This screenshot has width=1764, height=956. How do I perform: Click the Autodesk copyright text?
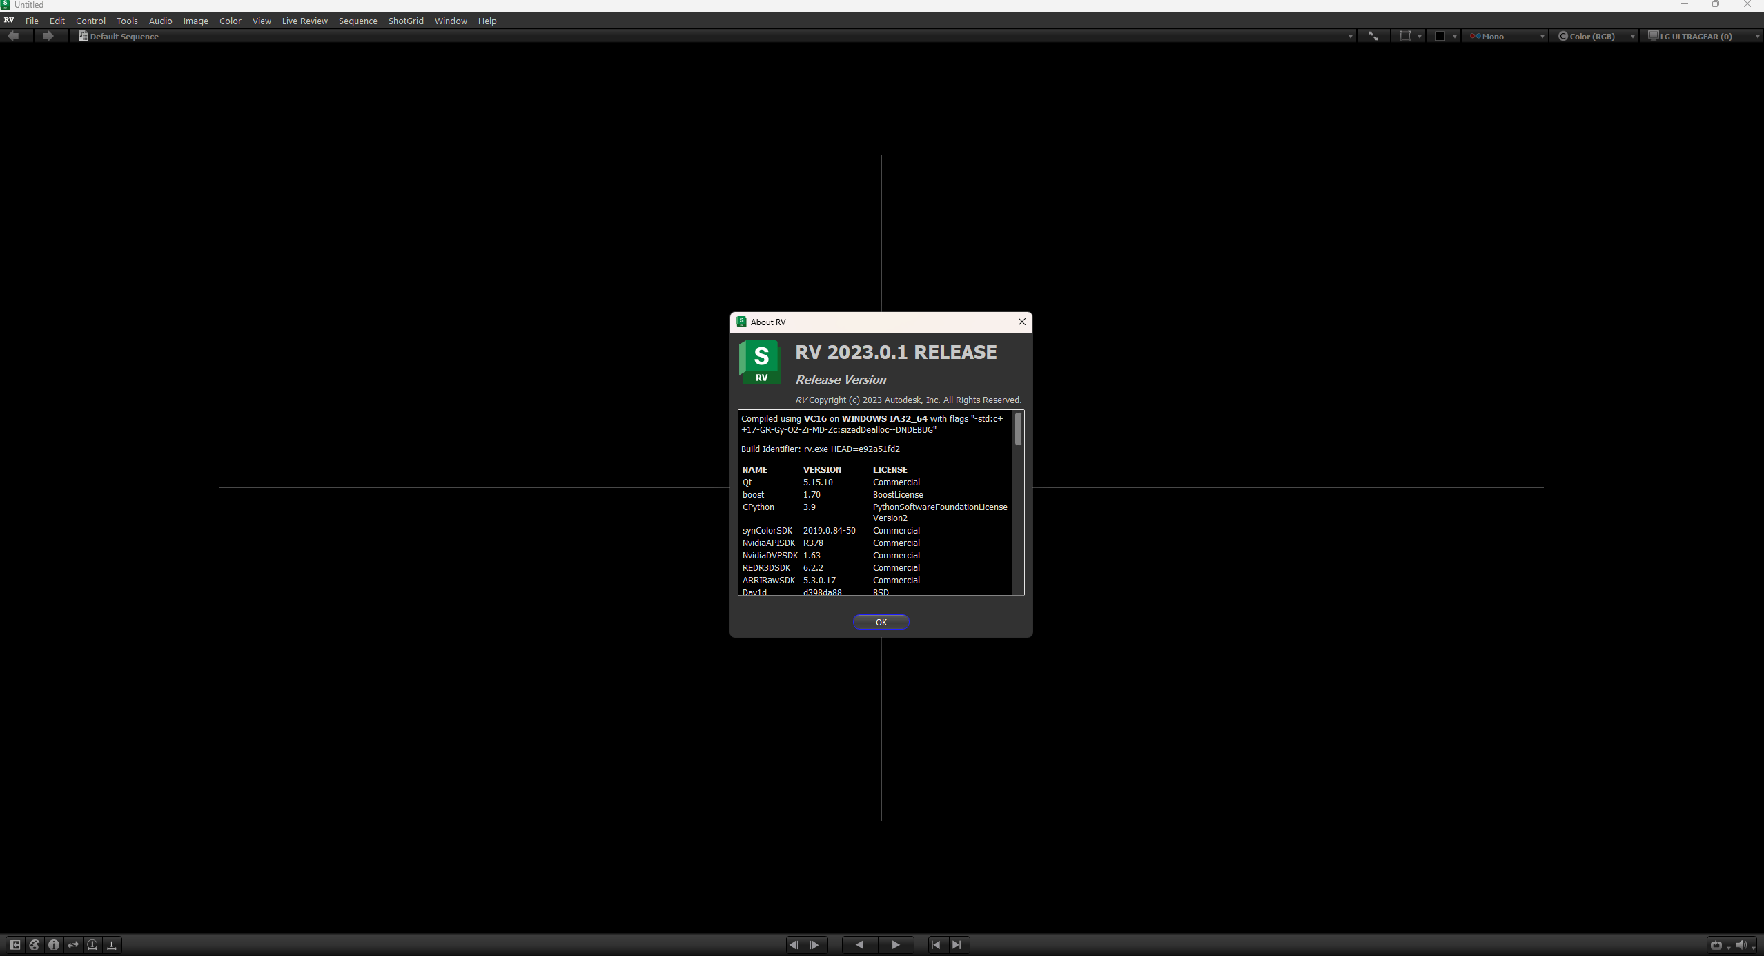pyautogui.click(x=908, y=400)
